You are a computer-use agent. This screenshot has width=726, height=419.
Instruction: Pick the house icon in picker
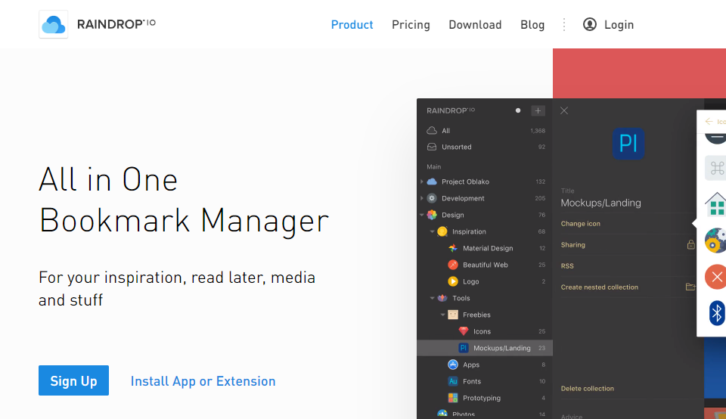(716, 205)
